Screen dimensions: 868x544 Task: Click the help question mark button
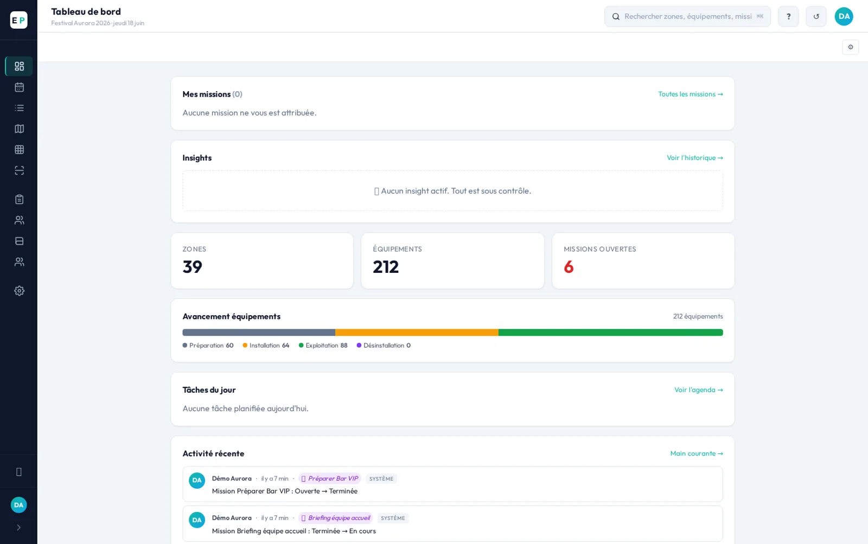788,16
